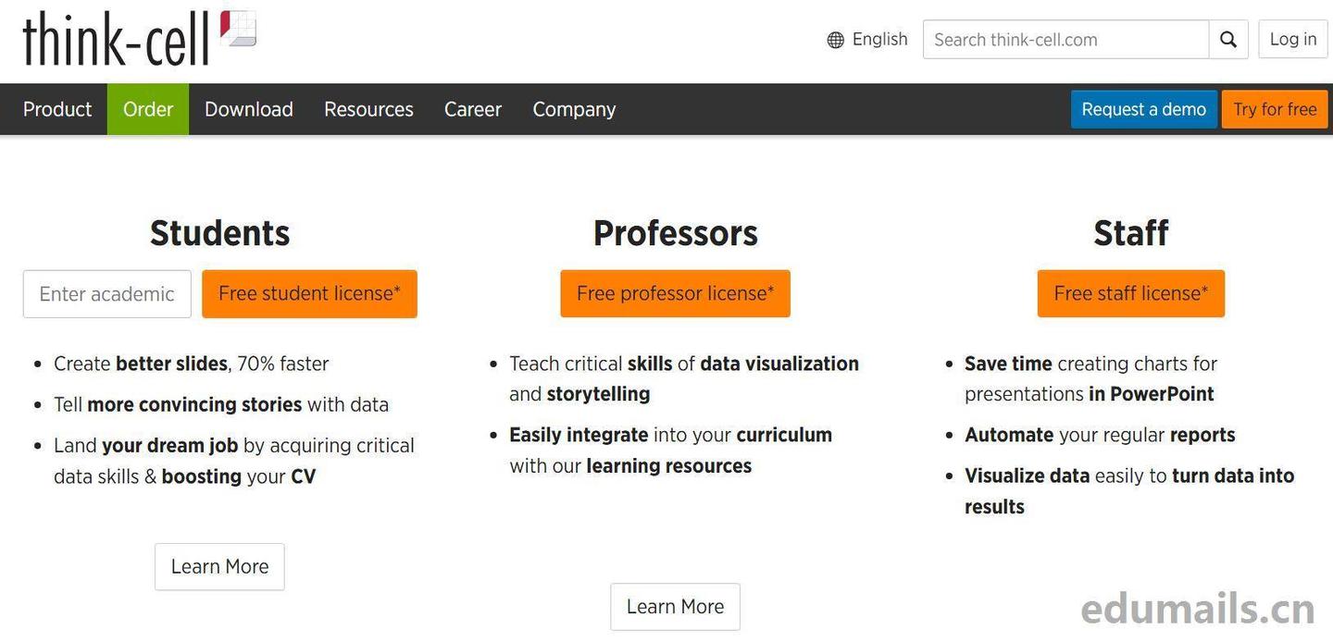
Task: Click the think-cell logo
Action: 139,39
